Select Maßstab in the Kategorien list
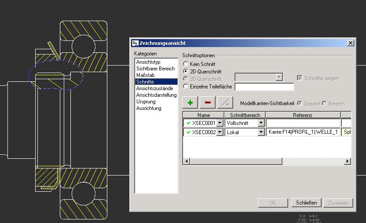Screen dimensions: 366x223 coord(145,75)
